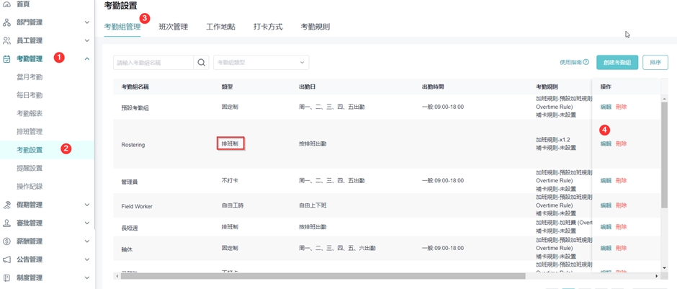Expand the 部門管理 menu chevron
Image resolution: width=677 pixels, height=289 pixels.
87,22
